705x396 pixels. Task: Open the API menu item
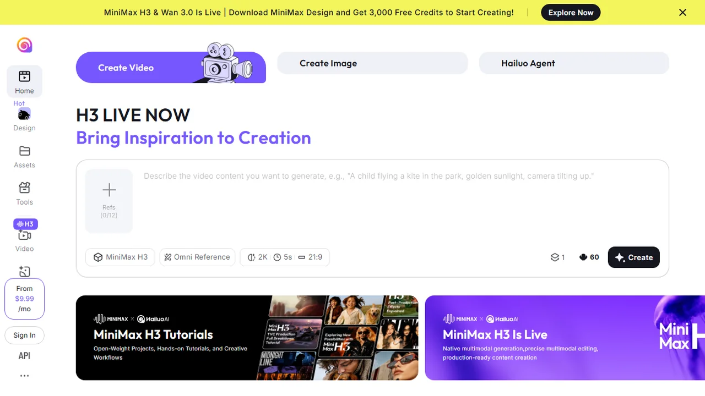click(24, 356)
